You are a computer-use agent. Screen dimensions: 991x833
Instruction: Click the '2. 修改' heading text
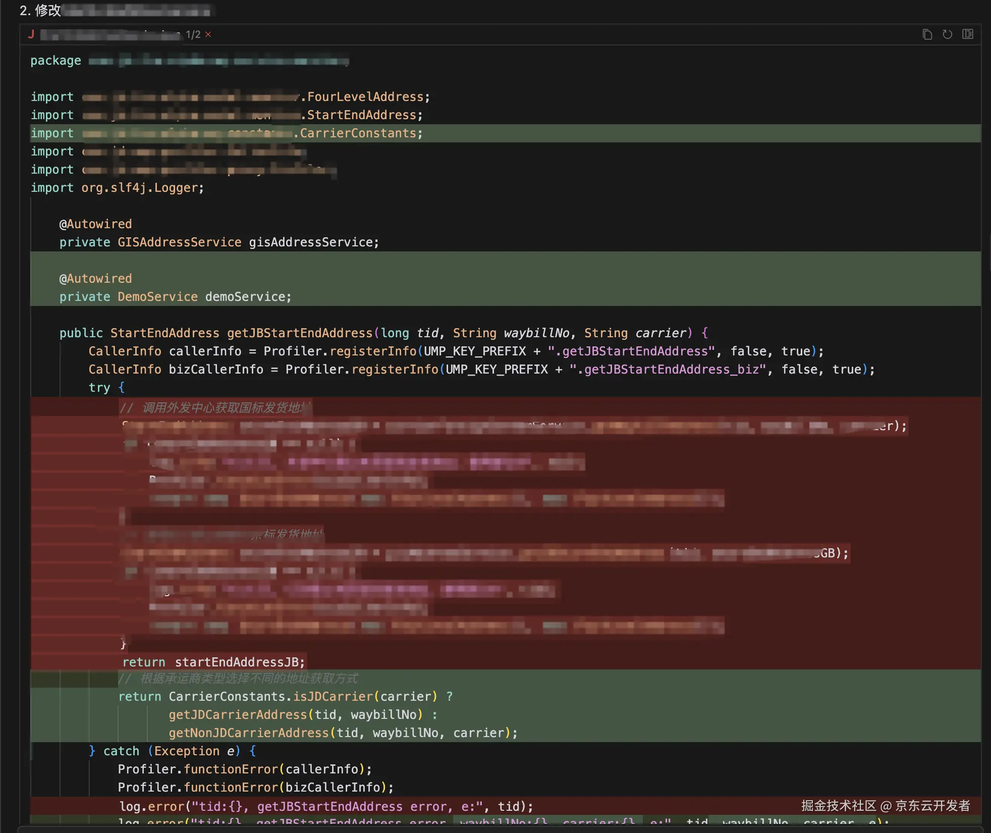pyautogui.click(x=40, y=10)
